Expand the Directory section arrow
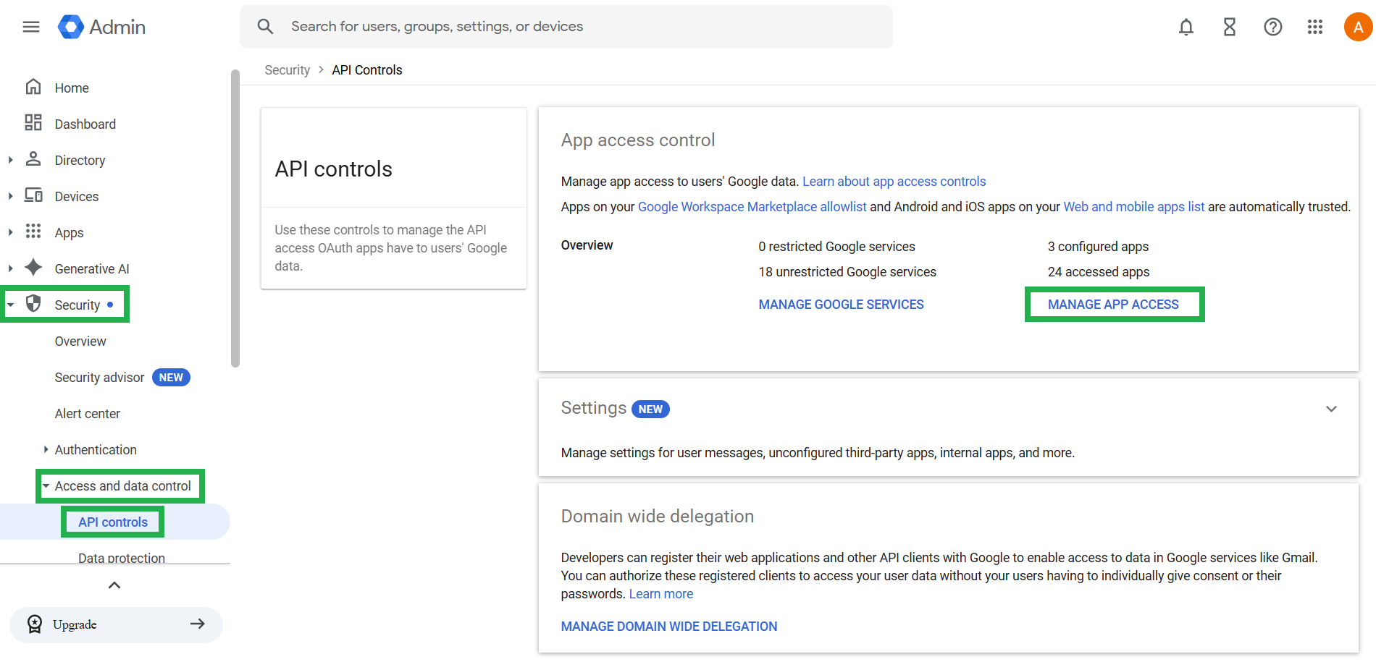The height and width of the screenshot is (662, 1376). pos(10,160)
